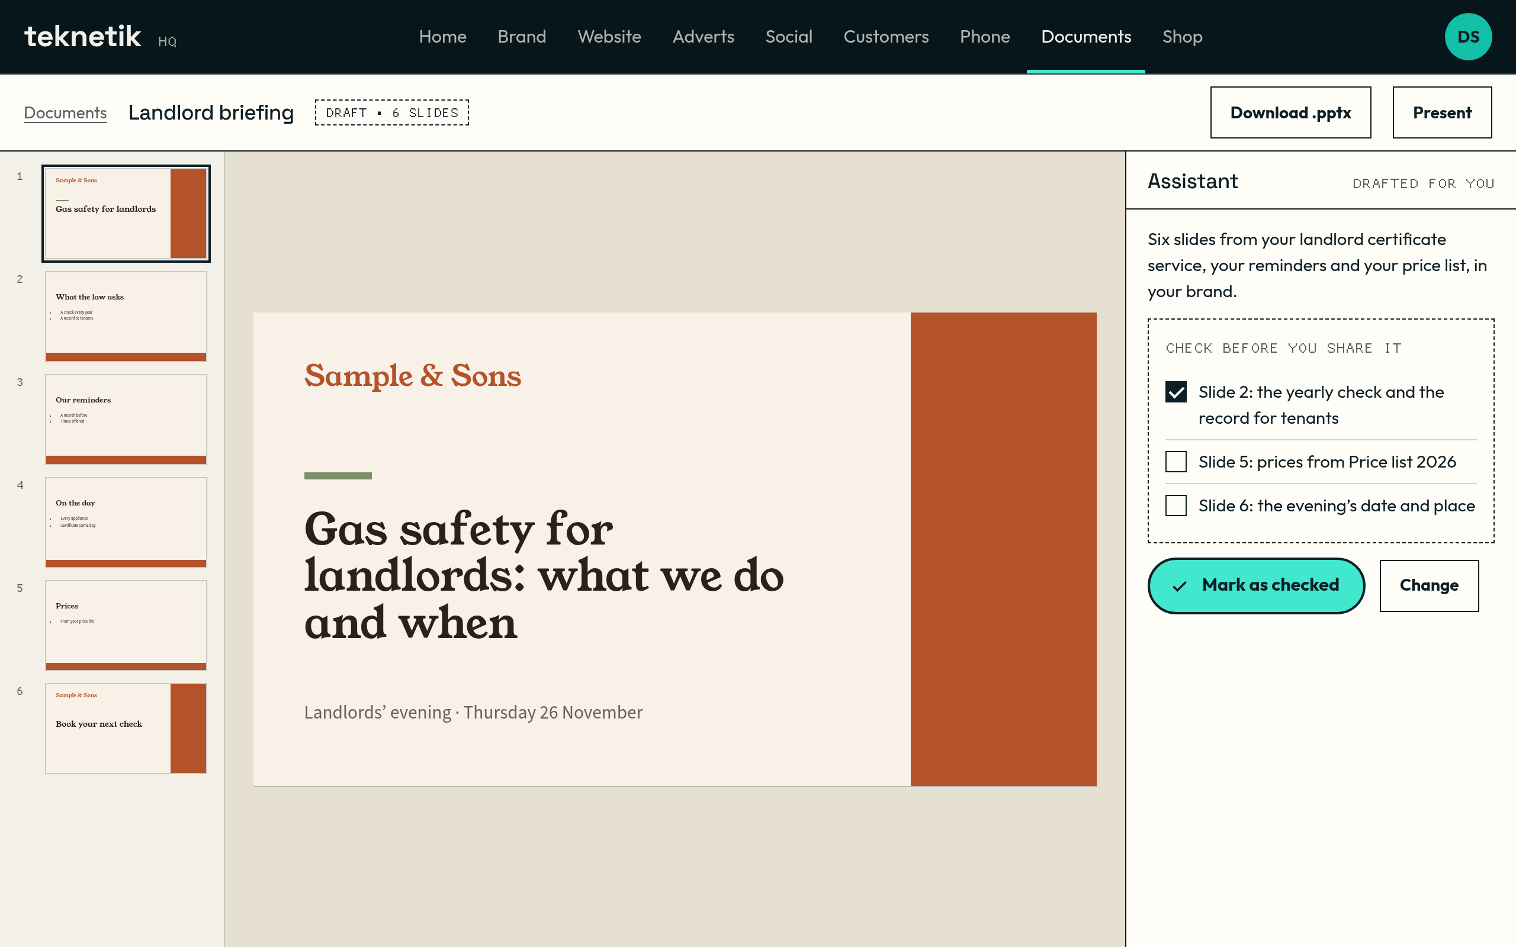Open the Brand section
The width and height of the screenshot is (1516, 947).
pyautogui.click(x=522, y=37)
